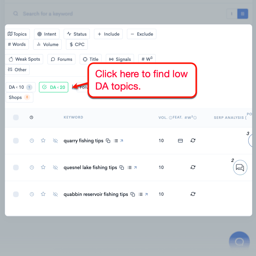Open the Topics filter dropdown
Image resolution: width=256 pixels, height=256 pixels.
[17, 34]
